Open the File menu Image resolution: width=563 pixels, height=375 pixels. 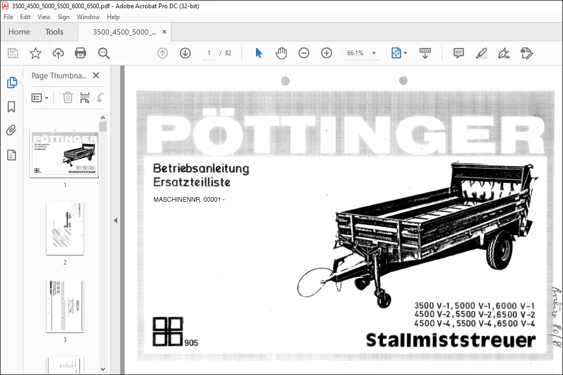(8, 17)
